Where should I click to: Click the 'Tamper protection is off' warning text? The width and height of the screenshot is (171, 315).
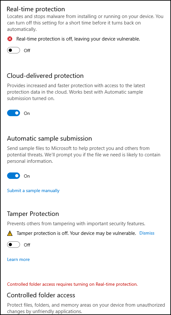[76, 233]
